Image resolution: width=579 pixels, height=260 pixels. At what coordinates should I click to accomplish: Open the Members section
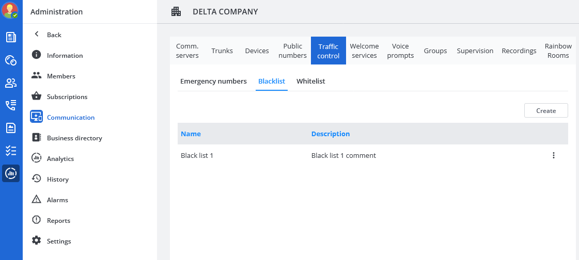61,76
